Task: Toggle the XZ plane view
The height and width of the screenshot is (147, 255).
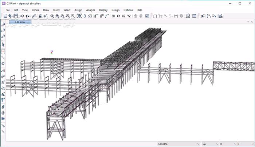Action: [x=124, y=16]
